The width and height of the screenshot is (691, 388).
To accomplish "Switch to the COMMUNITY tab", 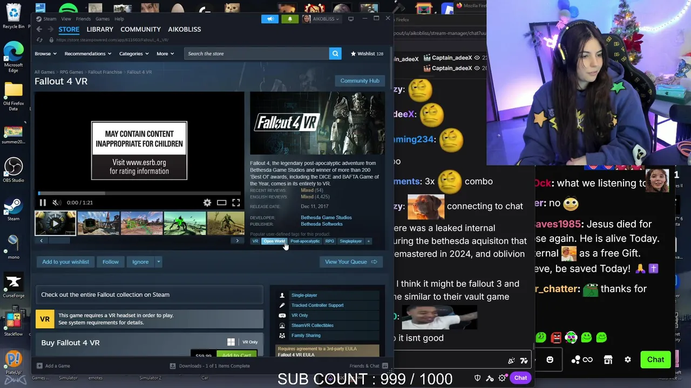I will click(x=140, y=29).
